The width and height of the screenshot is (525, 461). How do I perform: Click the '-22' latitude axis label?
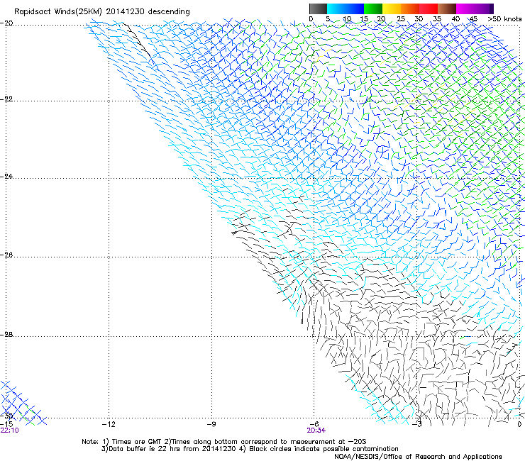[6, 99]
